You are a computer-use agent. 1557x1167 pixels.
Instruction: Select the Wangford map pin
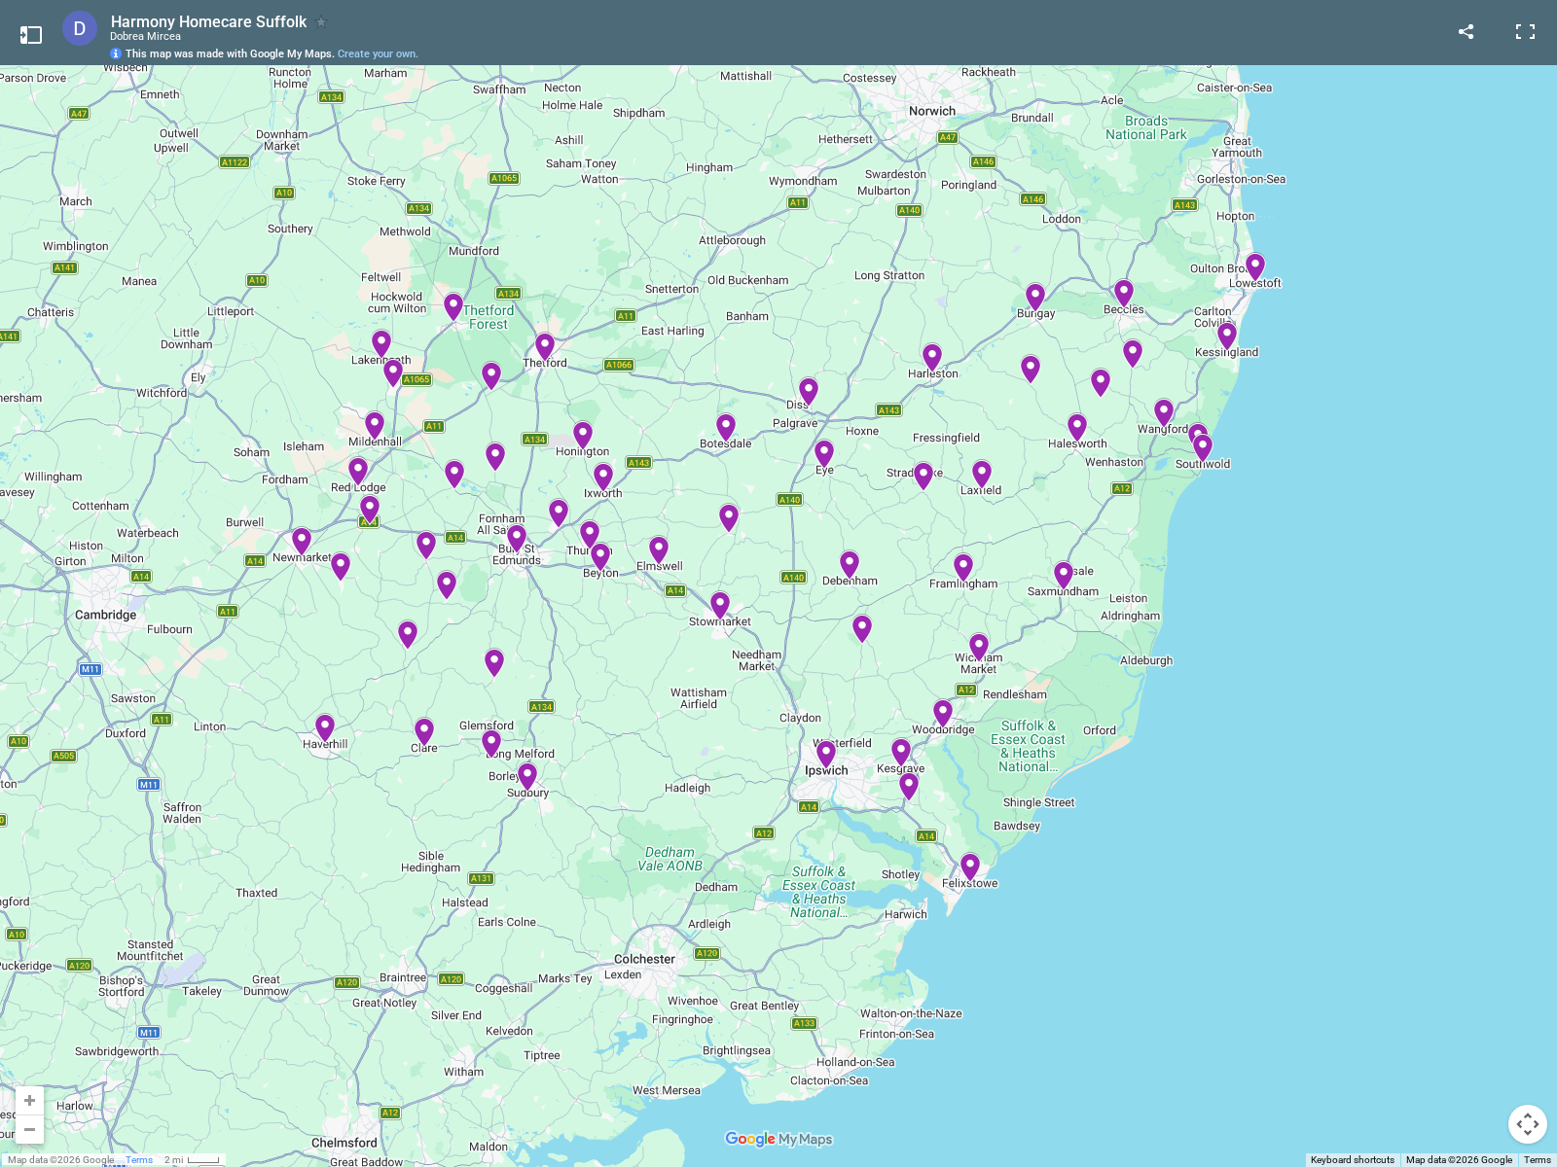(x=1164, y=412)
